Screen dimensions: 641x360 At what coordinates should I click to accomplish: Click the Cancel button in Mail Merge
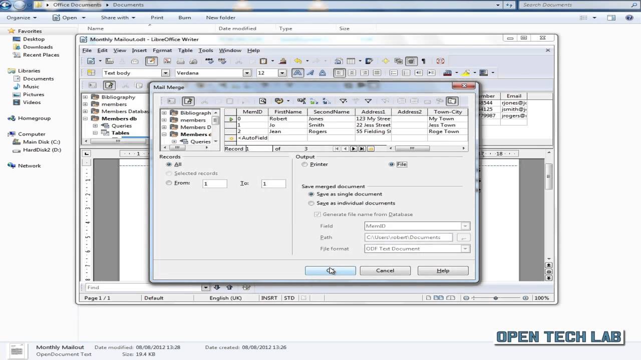point(385,270)
